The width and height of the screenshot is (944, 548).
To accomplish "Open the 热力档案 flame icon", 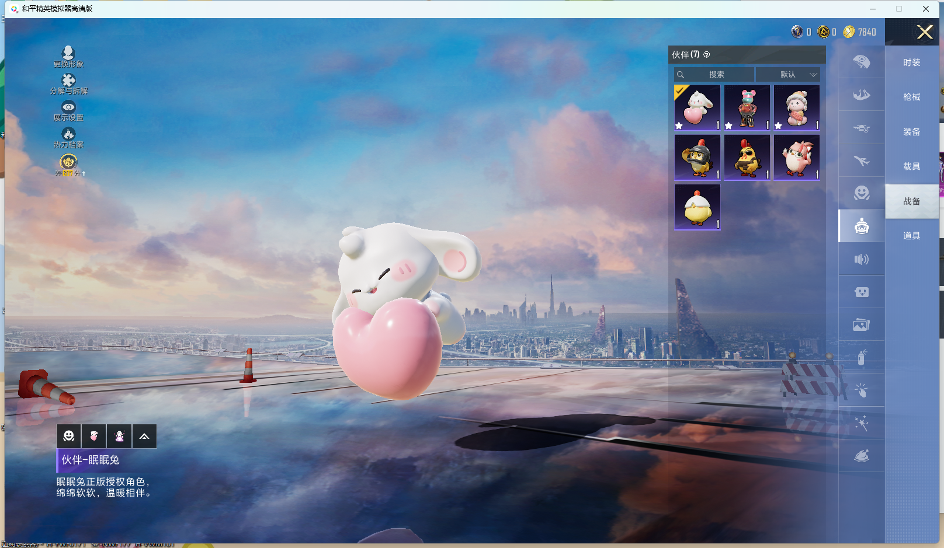I will pyautogui.click(x=68, y=134).
